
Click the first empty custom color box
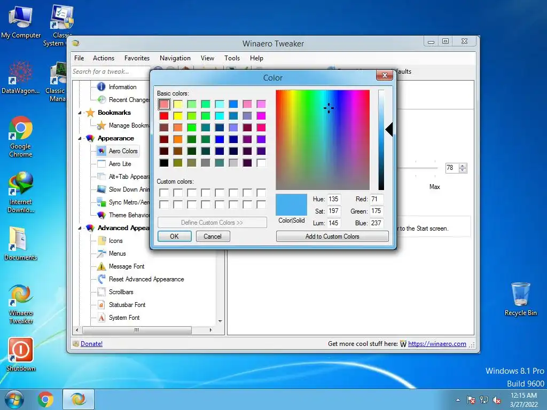tap(164, 193)
